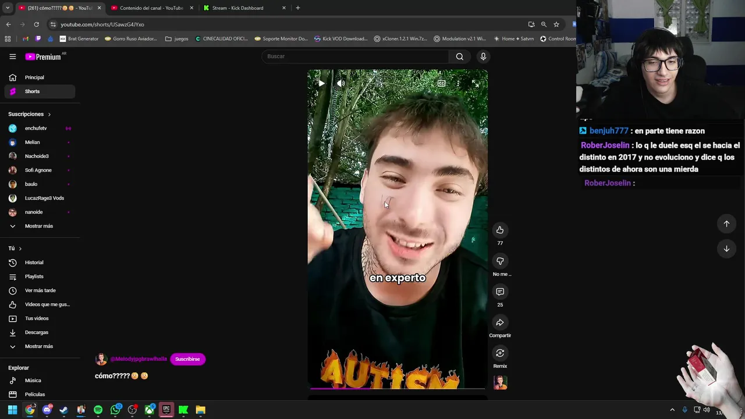Click the Compartir share arrow icon
Image resolution: width=745 pixels, height=419 pixels.
(500, 322)
